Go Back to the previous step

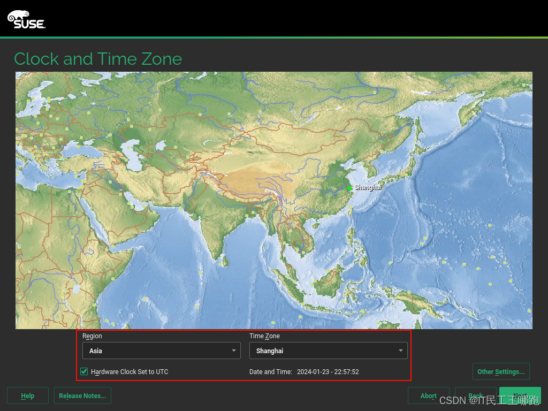[475, 395]
